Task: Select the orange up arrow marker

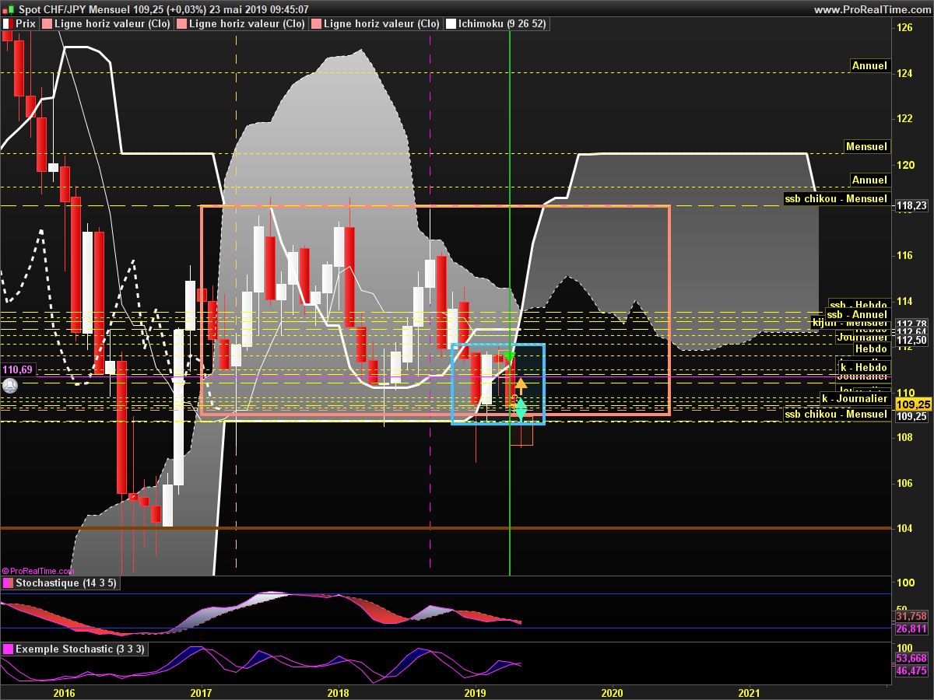Action: click(x=521, y=383)
